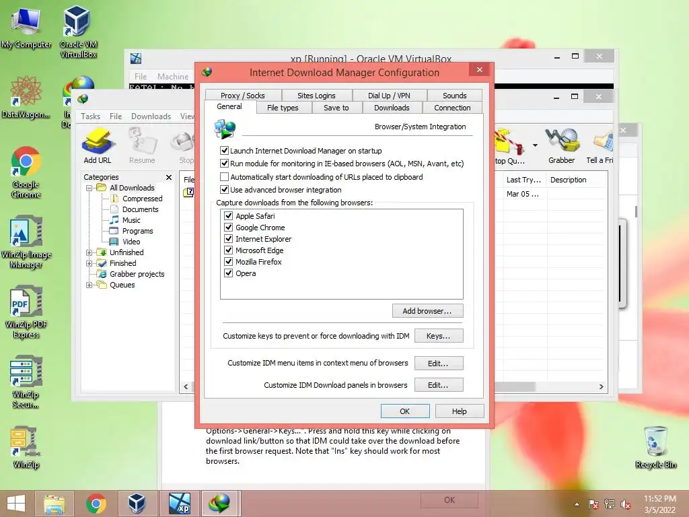
Task: Open the Windows Start button
Action: coord(16,504)
